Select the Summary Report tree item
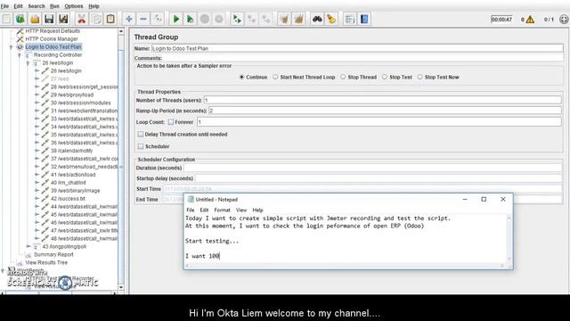The height and width of the screenshot is (321, 570). (53, 254)
